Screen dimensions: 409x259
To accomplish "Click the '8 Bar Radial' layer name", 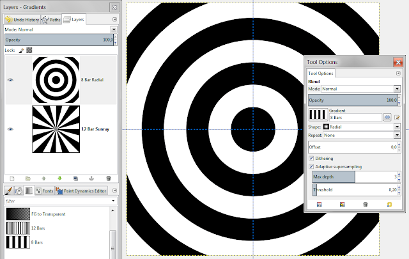I will (92, 80).
